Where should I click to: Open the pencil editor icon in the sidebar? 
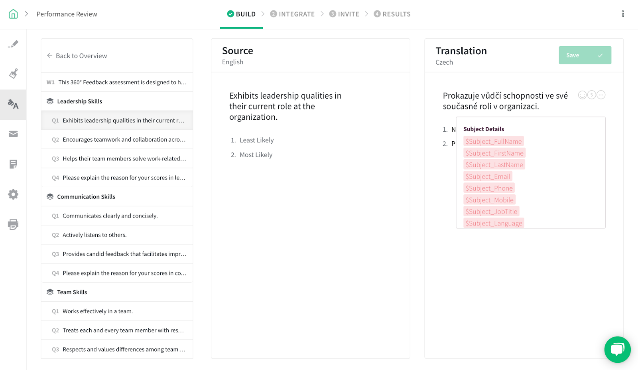point(13,44)
